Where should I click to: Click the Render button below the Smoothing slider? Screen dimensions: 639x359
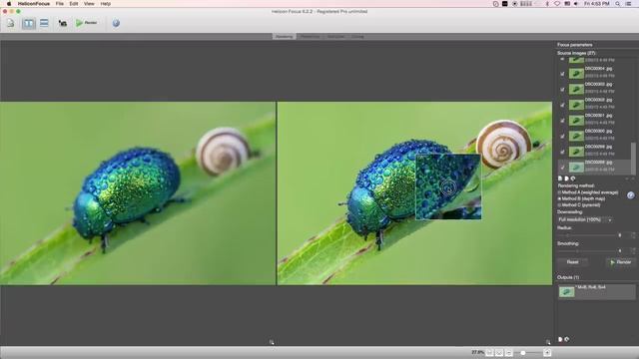click(620, 262)
